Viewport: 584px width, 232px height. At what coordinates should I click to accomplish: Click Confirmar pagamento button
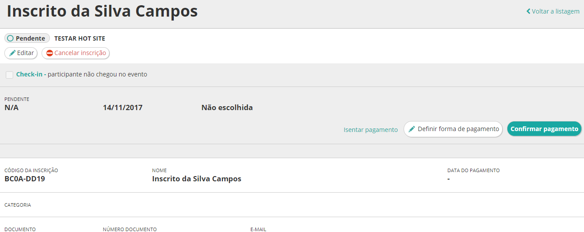point(544,129)
